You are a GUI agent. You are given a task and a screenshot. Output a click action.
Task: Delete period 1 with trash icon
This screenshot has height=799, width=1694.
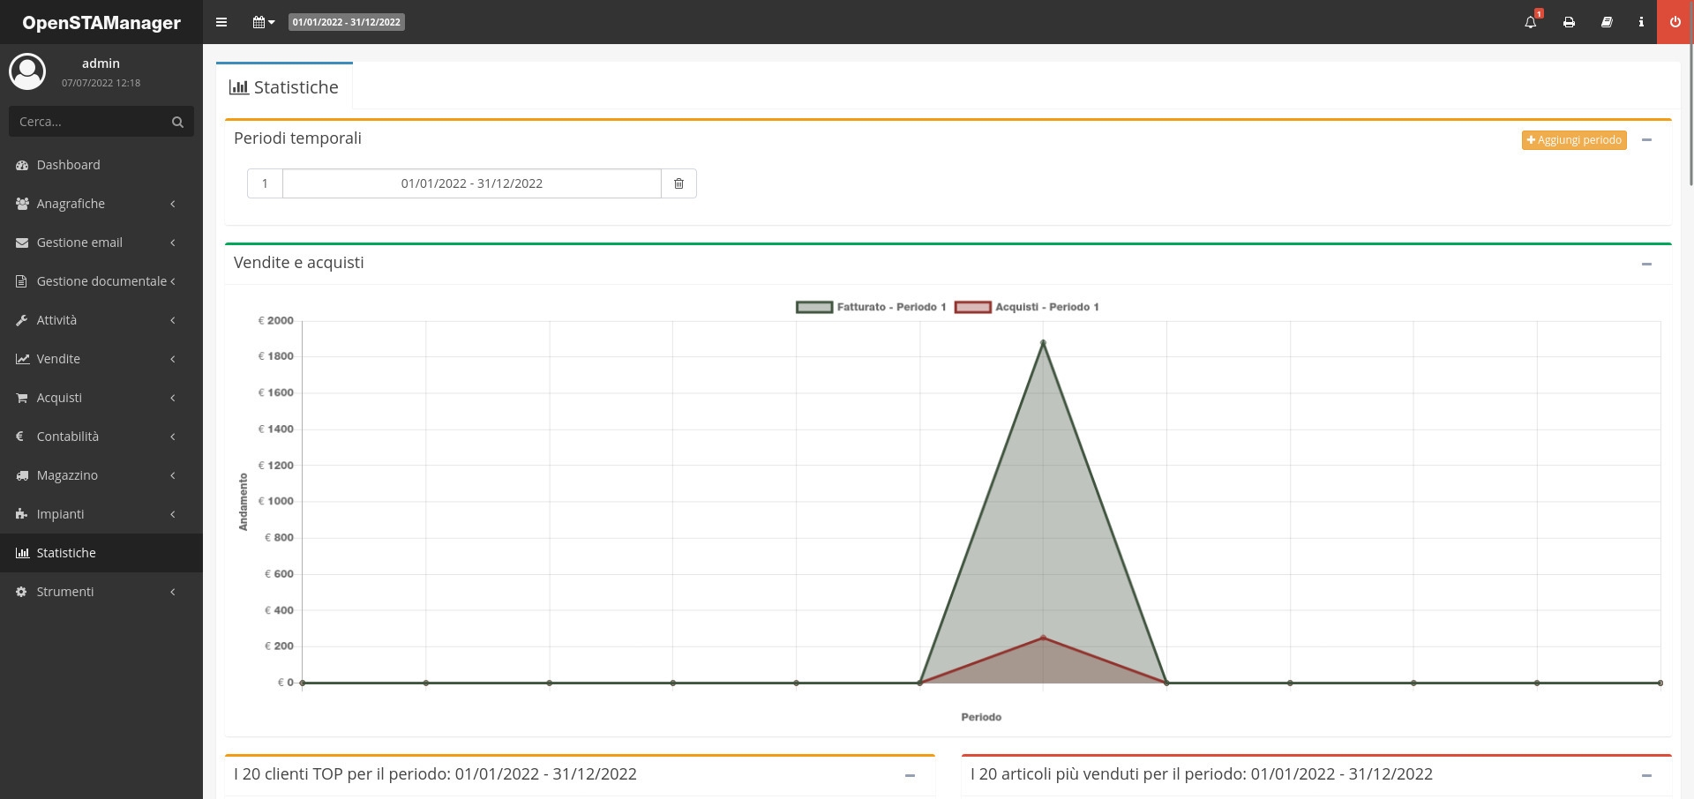(x=678, y=183)
